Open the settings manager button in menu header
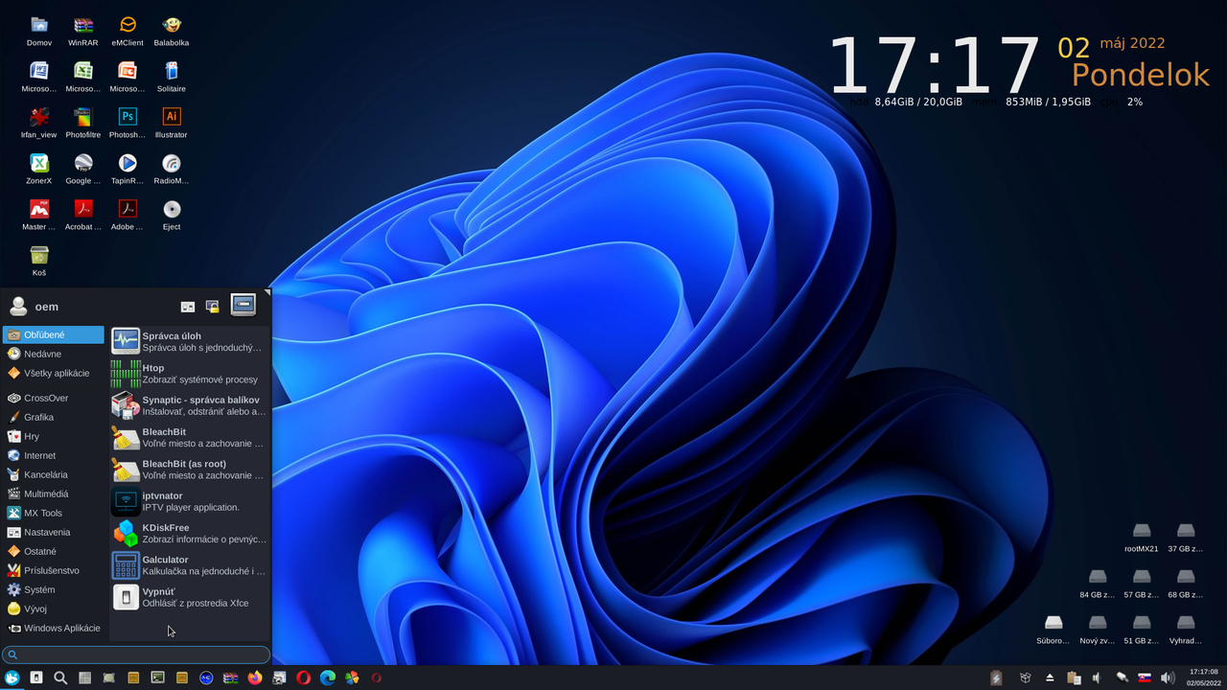The height and width of the screenshot is (690, 1227). (x=188, y=307)
